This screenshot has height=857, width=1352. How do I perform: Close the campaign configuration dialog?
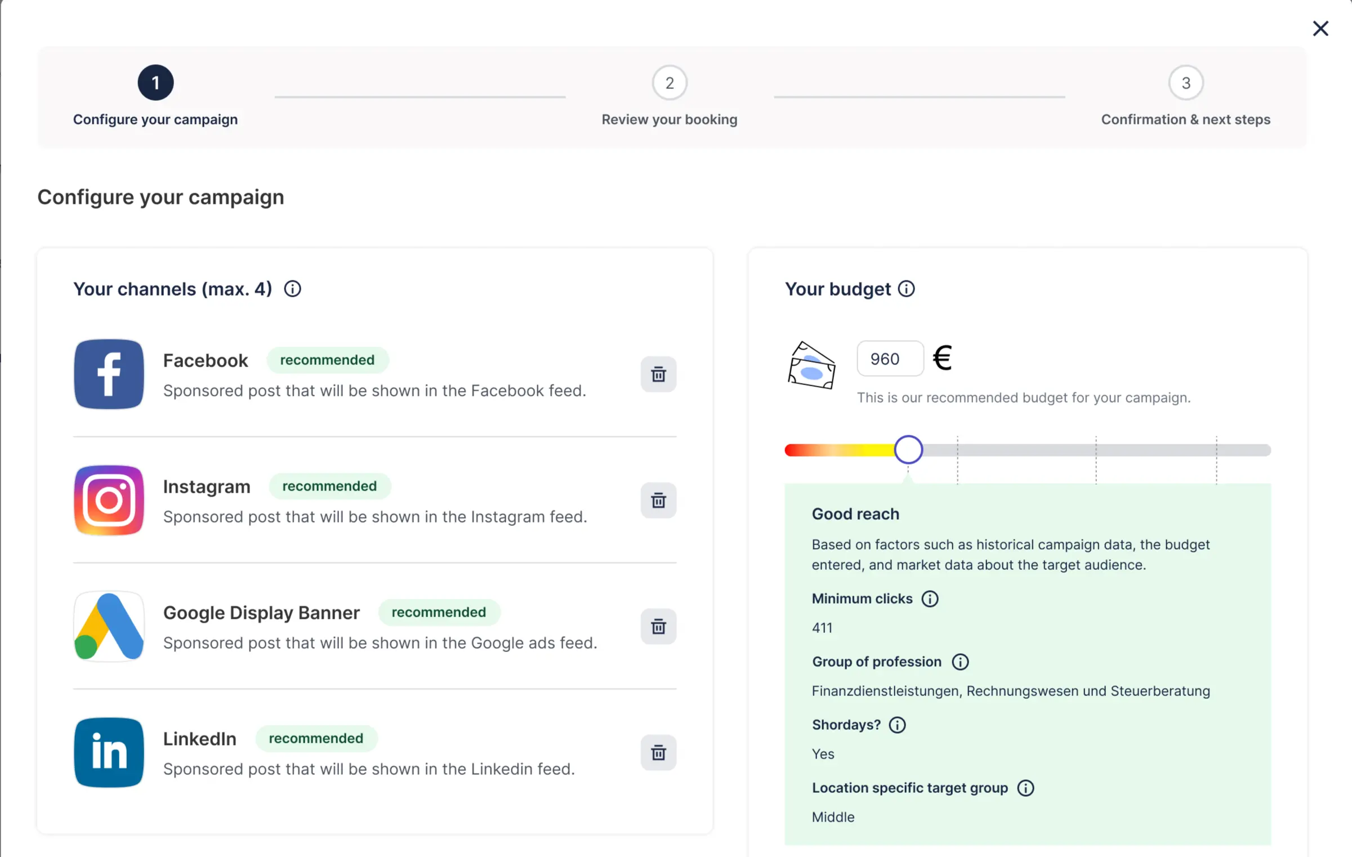click(x=1320, y=28)
